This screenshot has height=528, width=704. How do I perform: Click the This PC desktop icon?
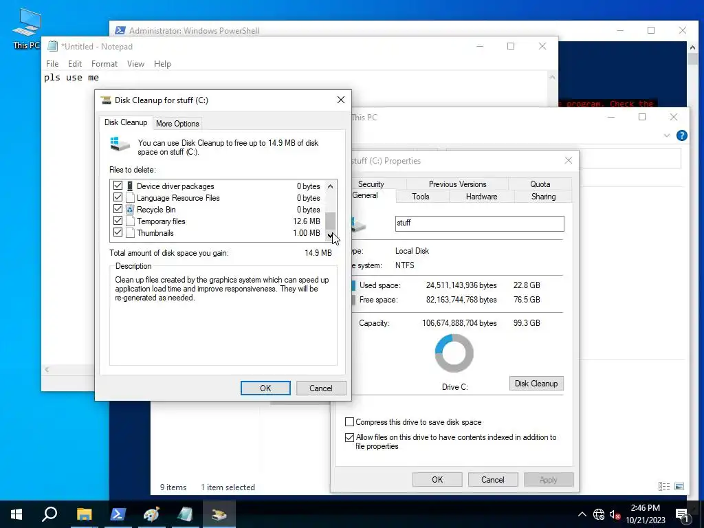click(x=26, y=27)
